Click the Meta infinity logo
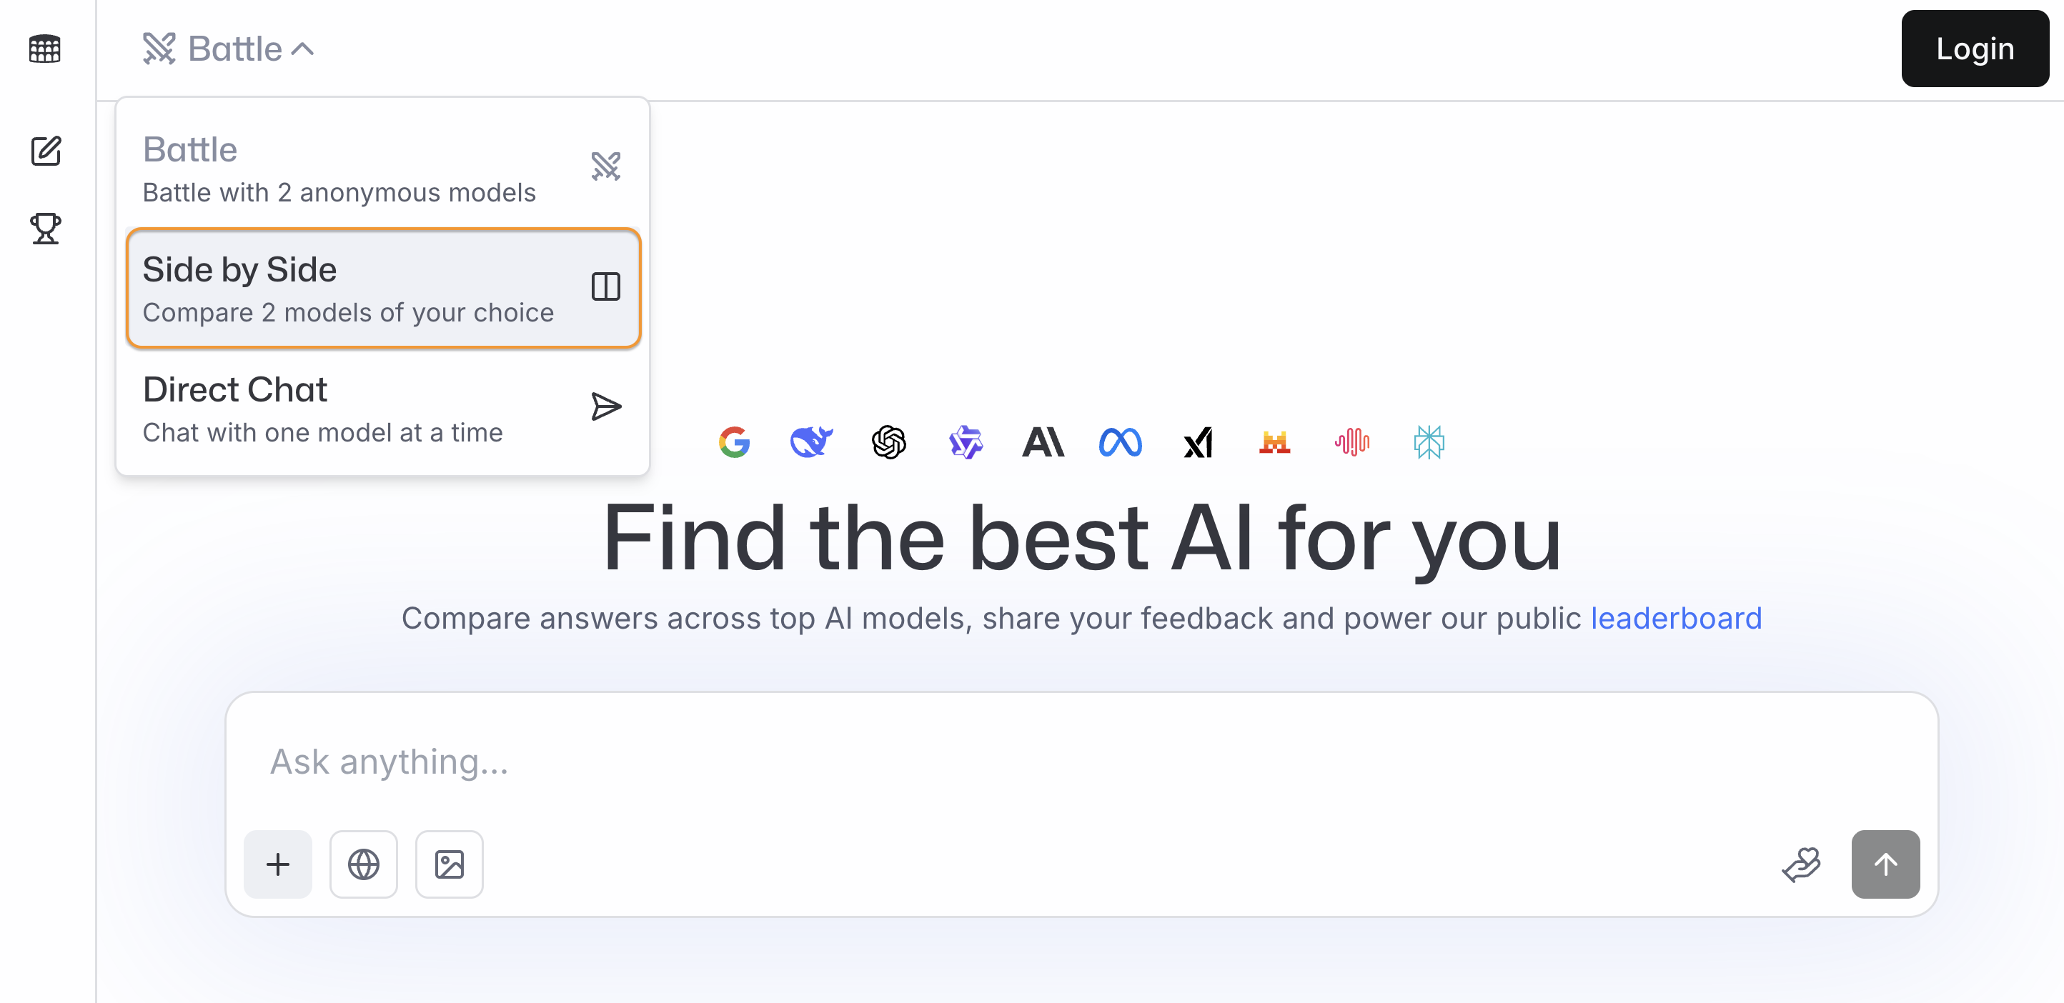This screenshot has height=1003, width=2064. point(1120,442)
